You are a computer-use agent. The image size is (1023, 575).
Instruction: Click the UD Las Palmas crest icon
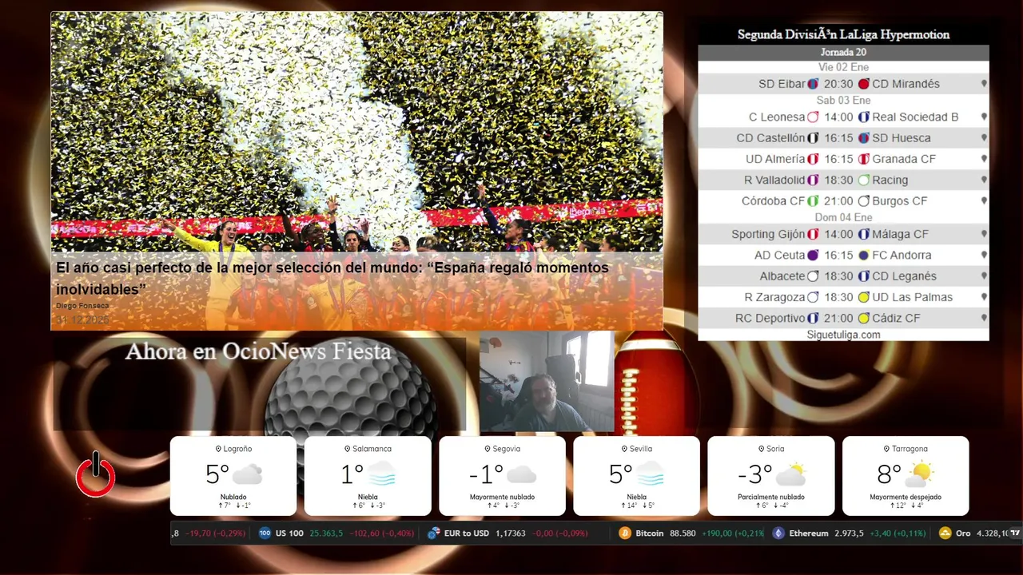864,297
